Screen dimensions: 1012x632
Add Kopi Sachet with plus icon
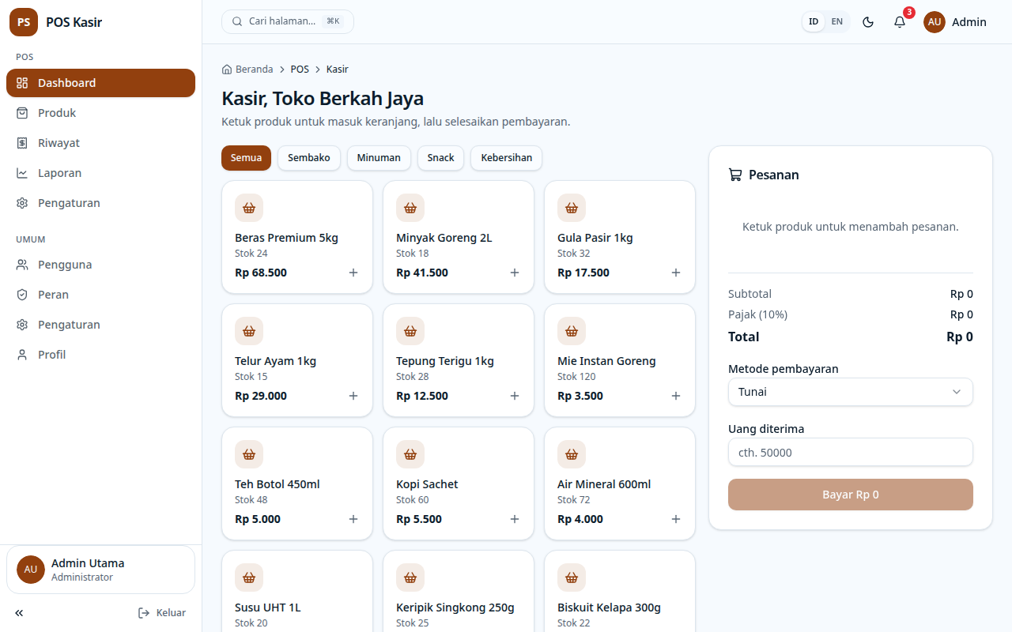point(515,519)
